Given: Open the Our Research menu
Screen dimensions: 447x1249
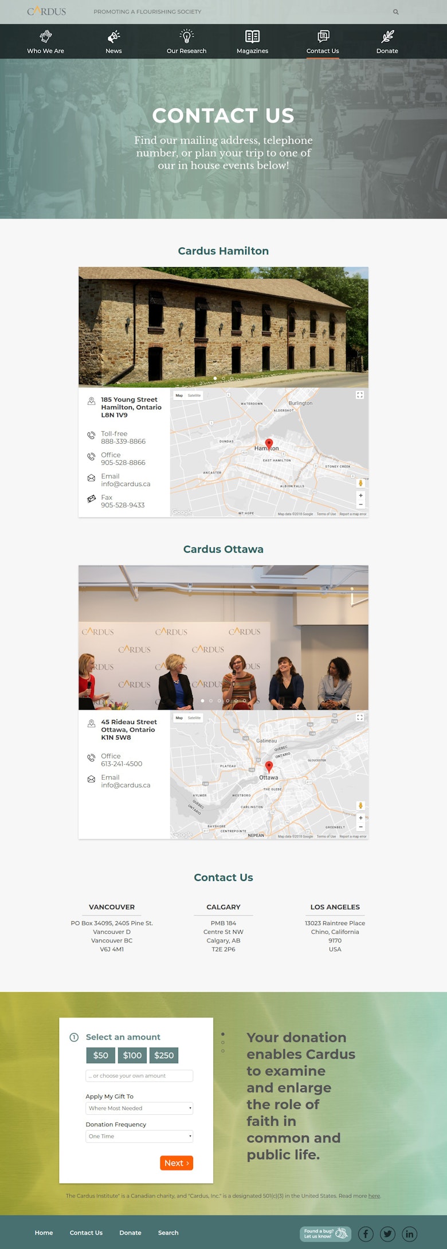Looking at the screenshot, I should (x=186, y=42).
